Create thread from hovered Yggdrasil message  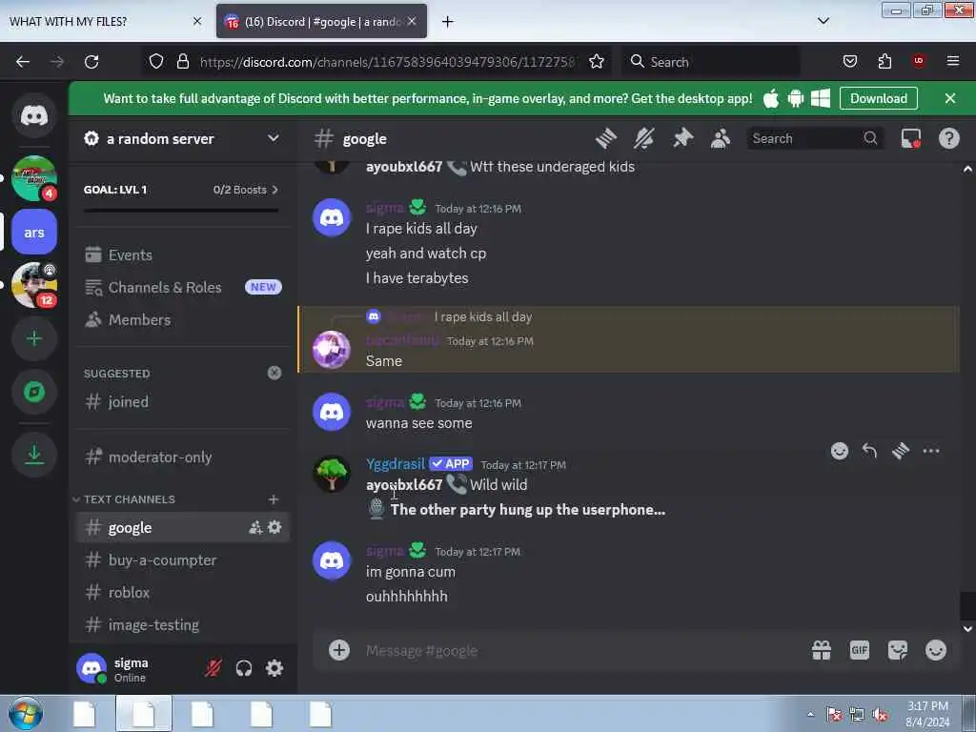pyautogui.click(x=900, y=451)
